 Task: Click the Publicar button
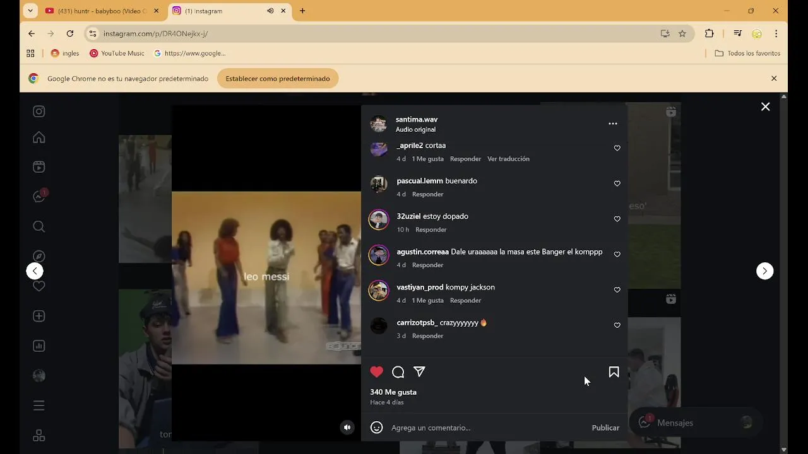[605, 428]
